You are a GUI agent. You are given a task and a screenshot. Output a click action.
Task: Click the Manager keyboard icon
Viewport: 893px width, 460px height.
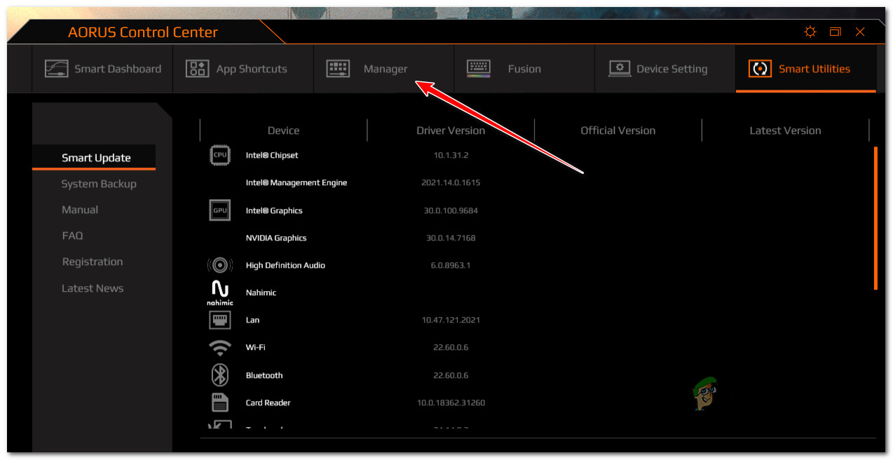pos(338,69)
